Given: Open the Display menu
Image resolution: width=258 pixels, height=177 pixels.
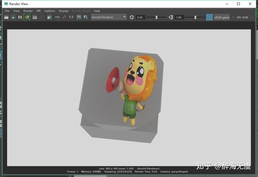Looking at the screenshot, I should pos(64,11).
